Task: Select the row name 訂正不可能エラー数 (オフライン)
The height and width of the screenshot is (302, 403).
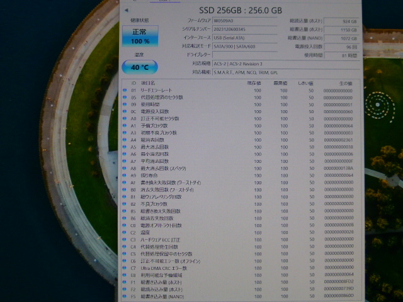Action: (x=171, y=261)
